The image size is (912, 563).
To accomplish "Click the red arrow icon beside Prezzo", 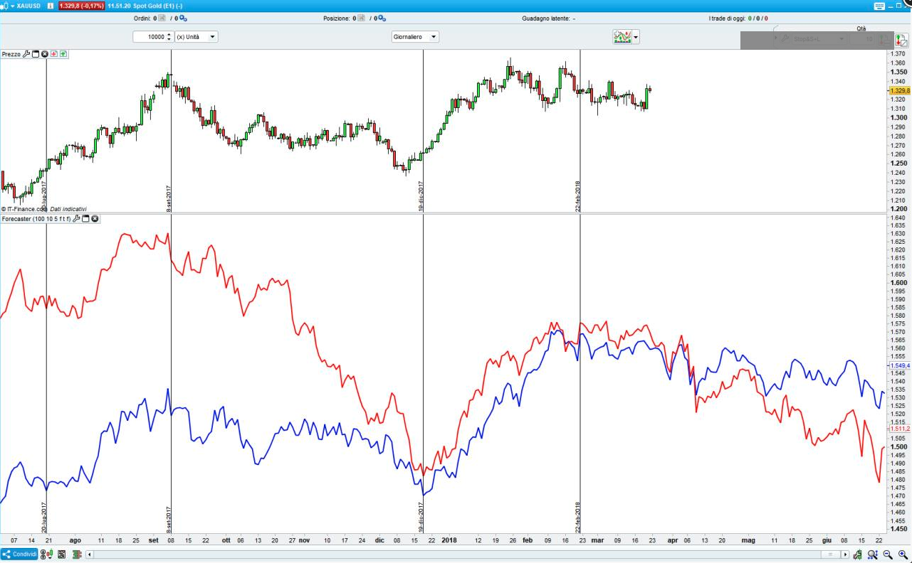I will tap(54, 54).
